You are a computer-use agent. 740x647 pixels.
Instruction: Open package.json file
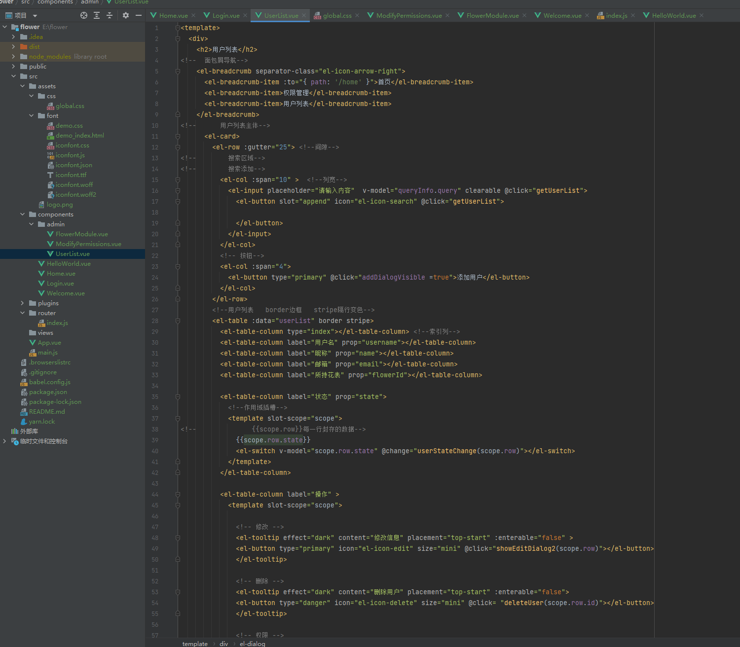click(48, 392)
